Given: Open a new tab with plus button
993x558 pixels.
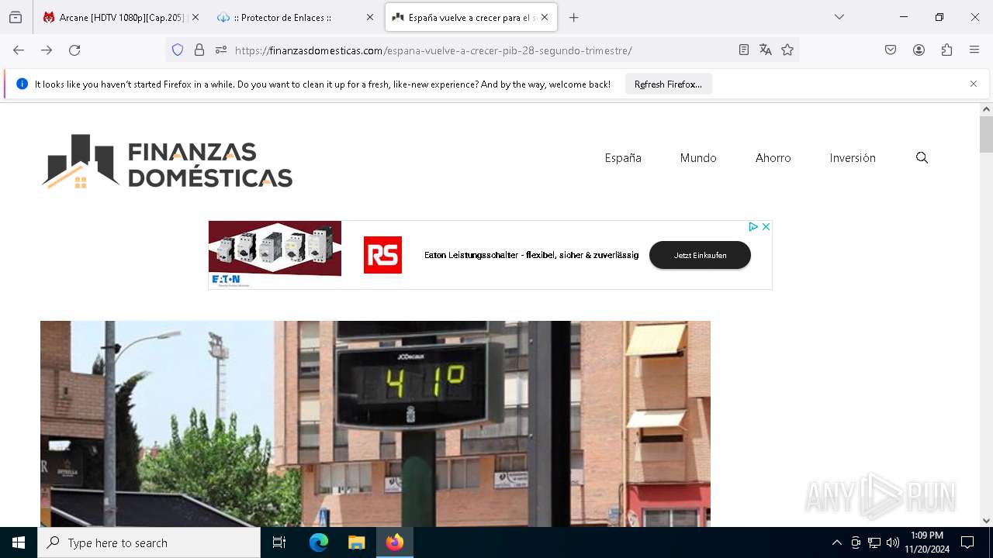Looking at the screenshot, I should coord(574,17).
